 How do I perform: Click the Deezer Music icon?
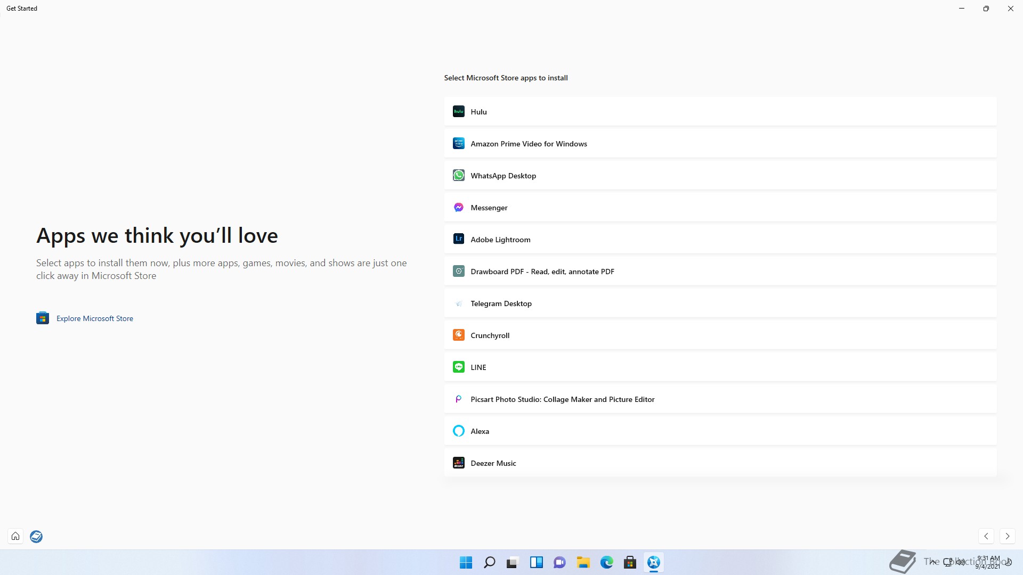tap(458, 463)
